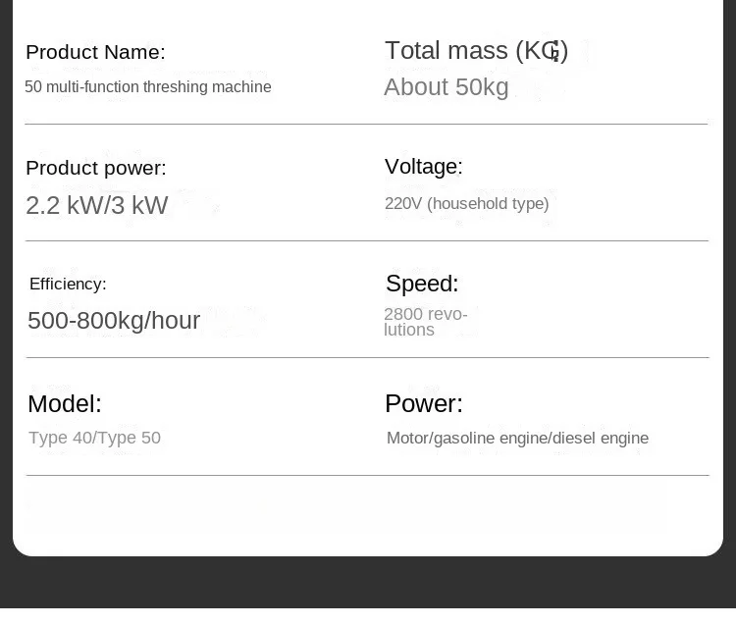Viewport: 736px width, 625px height.
Task: Click the divider line below the Speed row
Action: (366, 358)
